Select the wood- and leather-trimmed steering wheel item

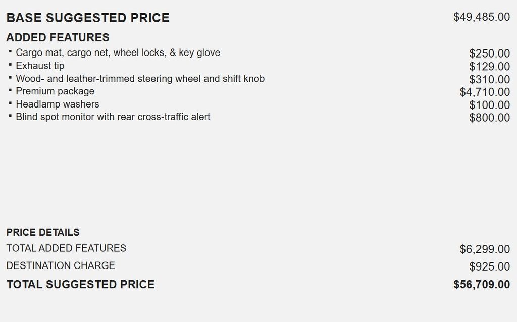(x=140, y=79)
